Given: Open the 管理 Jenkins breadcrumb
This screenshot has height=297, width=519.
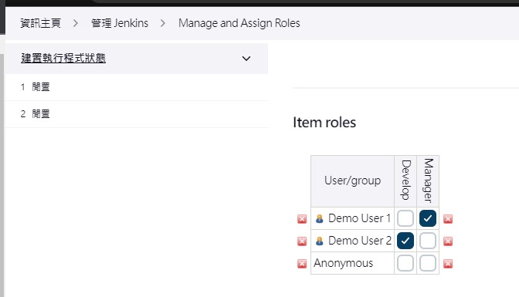Looking at the screenshot, I should tap(120, 23).
